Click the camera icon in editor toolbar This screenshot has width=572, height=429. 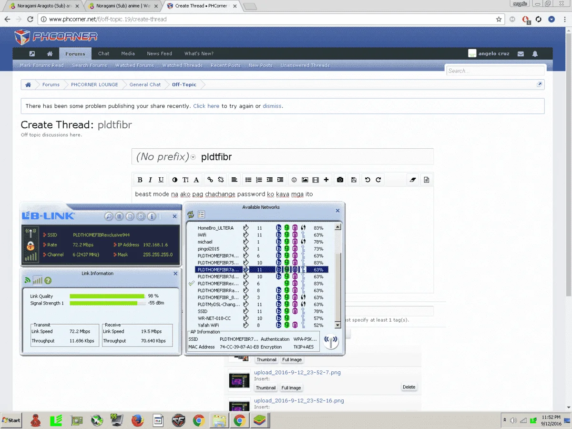click(340, 180)
